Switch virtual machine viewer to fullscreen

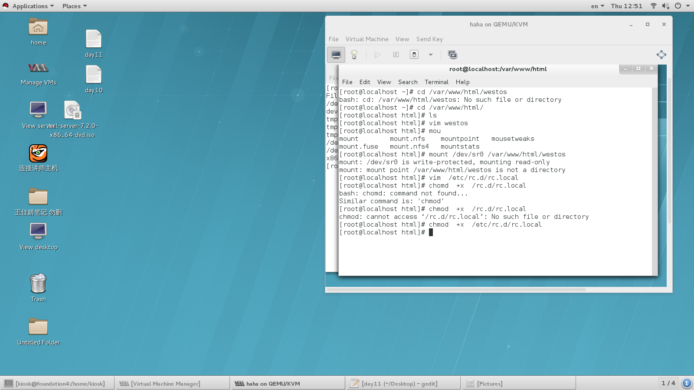pos(661,55)
